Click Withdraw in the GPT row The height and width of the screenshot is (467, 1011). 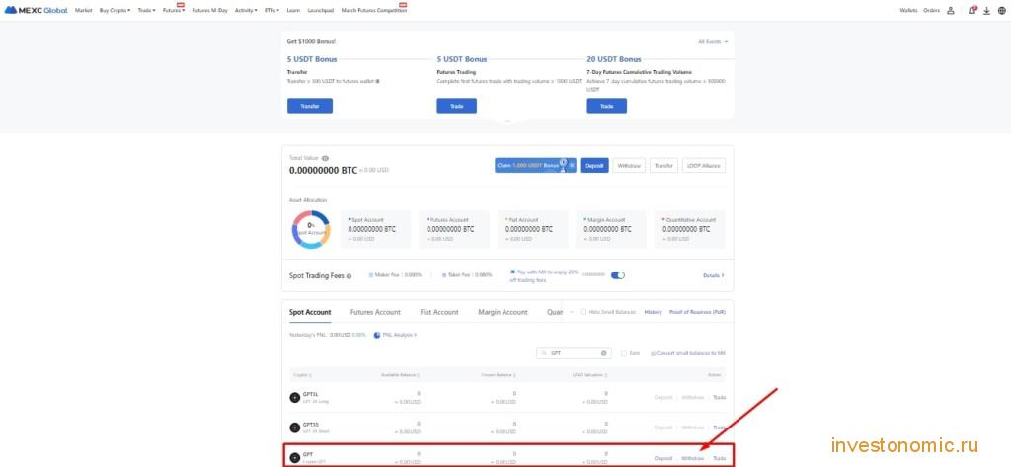coord(692,458)
